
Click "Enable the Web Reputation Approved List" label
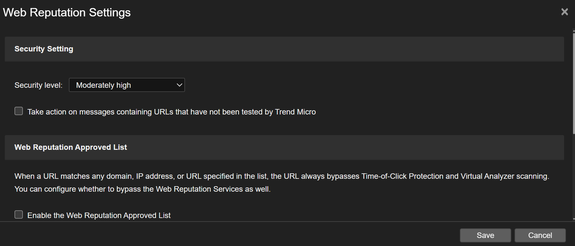click(x=99, y=215)
